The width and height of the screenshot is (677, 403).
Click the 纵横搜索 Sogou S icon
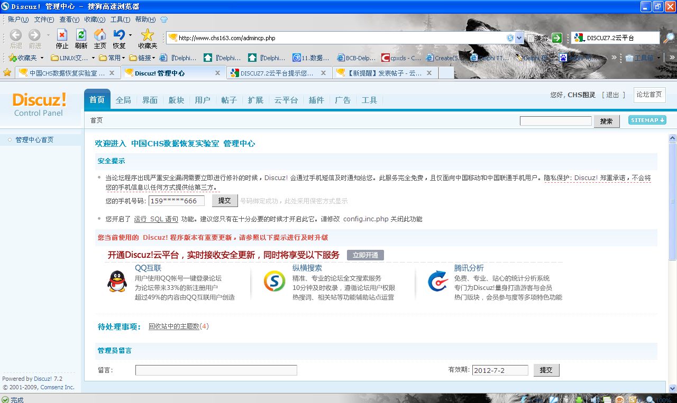coord(274,281)
